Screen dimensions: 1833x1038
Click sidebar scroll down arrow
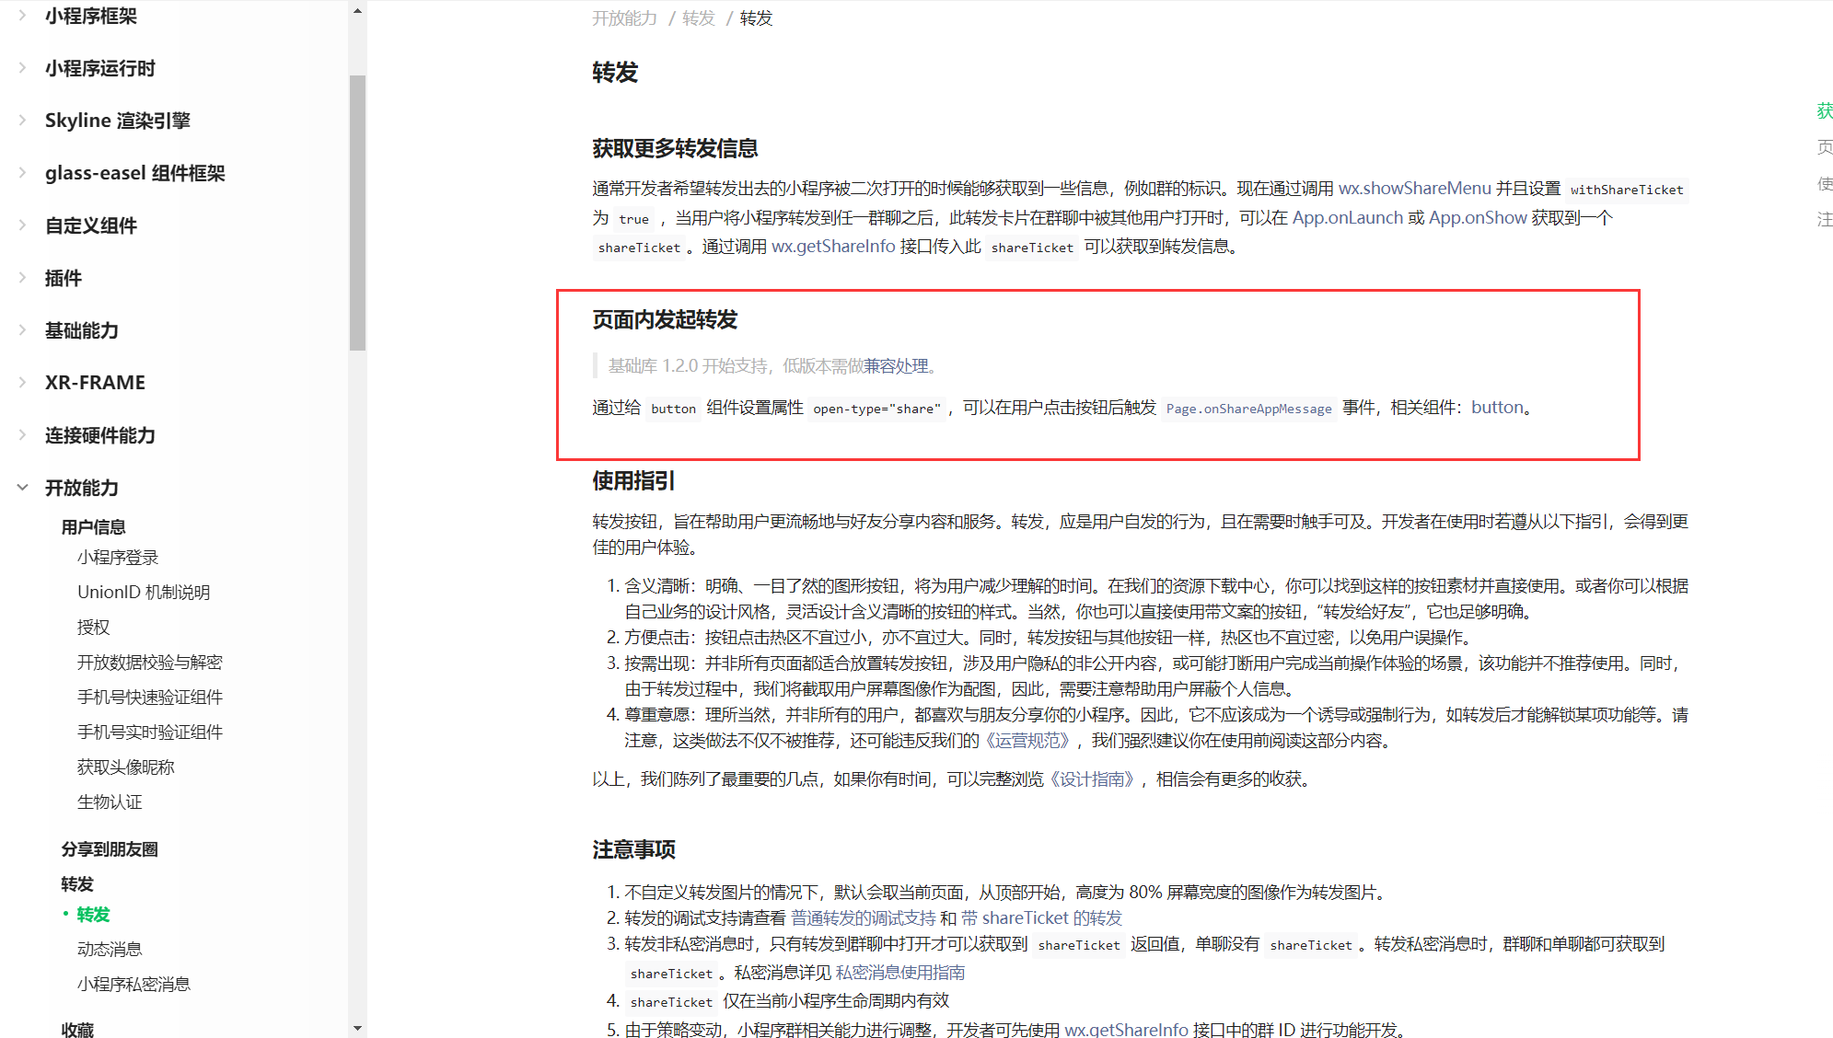click(357, 1028)
